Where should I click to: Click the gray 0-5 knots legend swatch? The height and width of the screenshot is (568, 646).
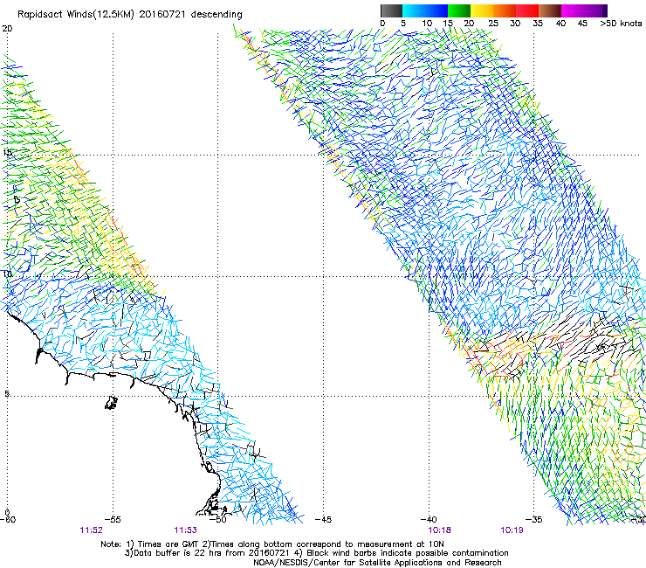pos(391,10)
